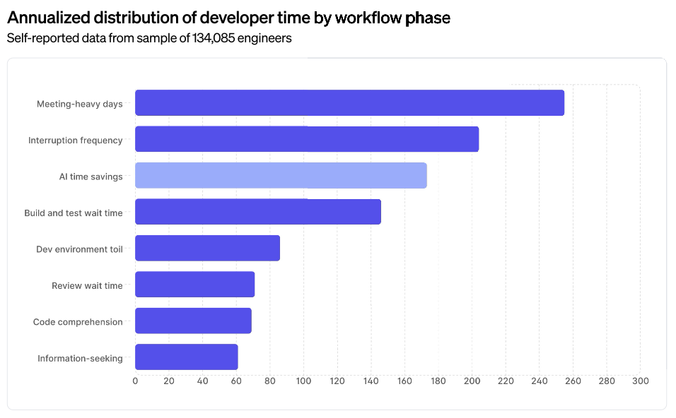Select the Review wait time bar

tap(194, 285)
